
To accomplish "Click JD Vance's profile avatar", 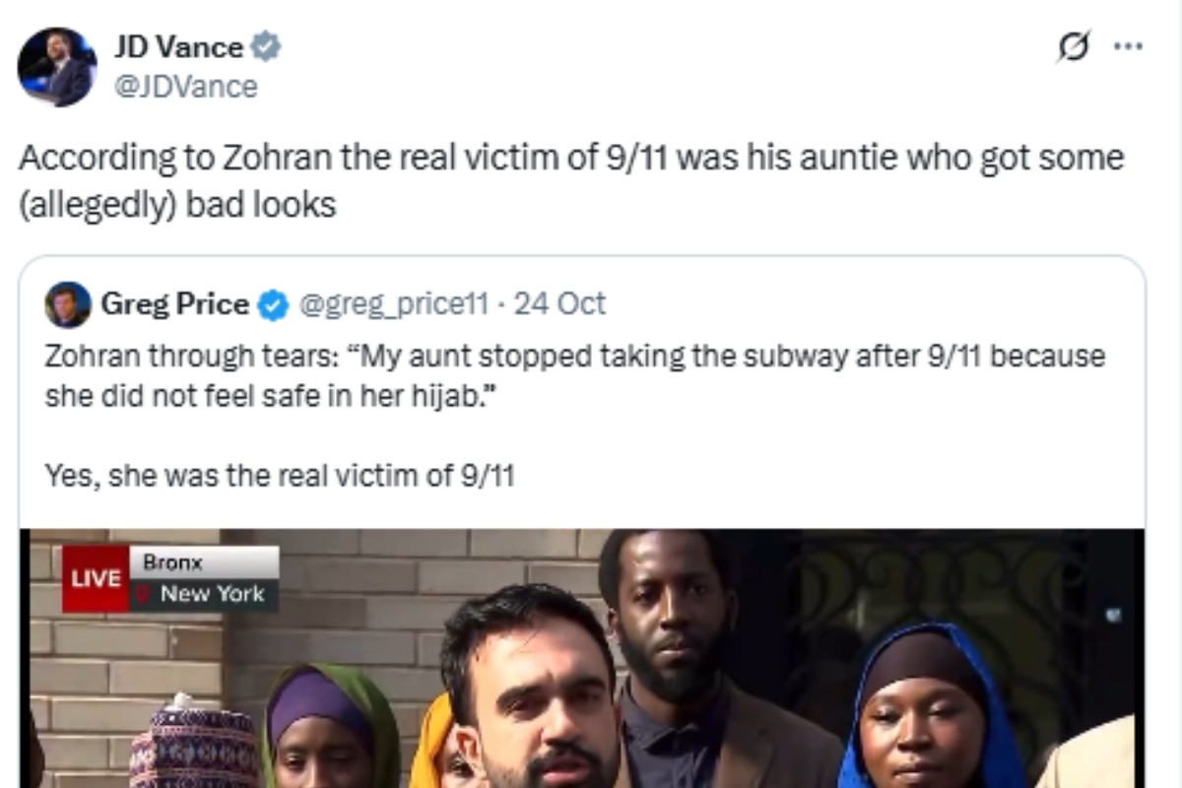I will point(57,67).
